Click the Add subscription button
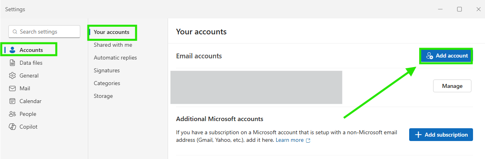 pos(441,135)
